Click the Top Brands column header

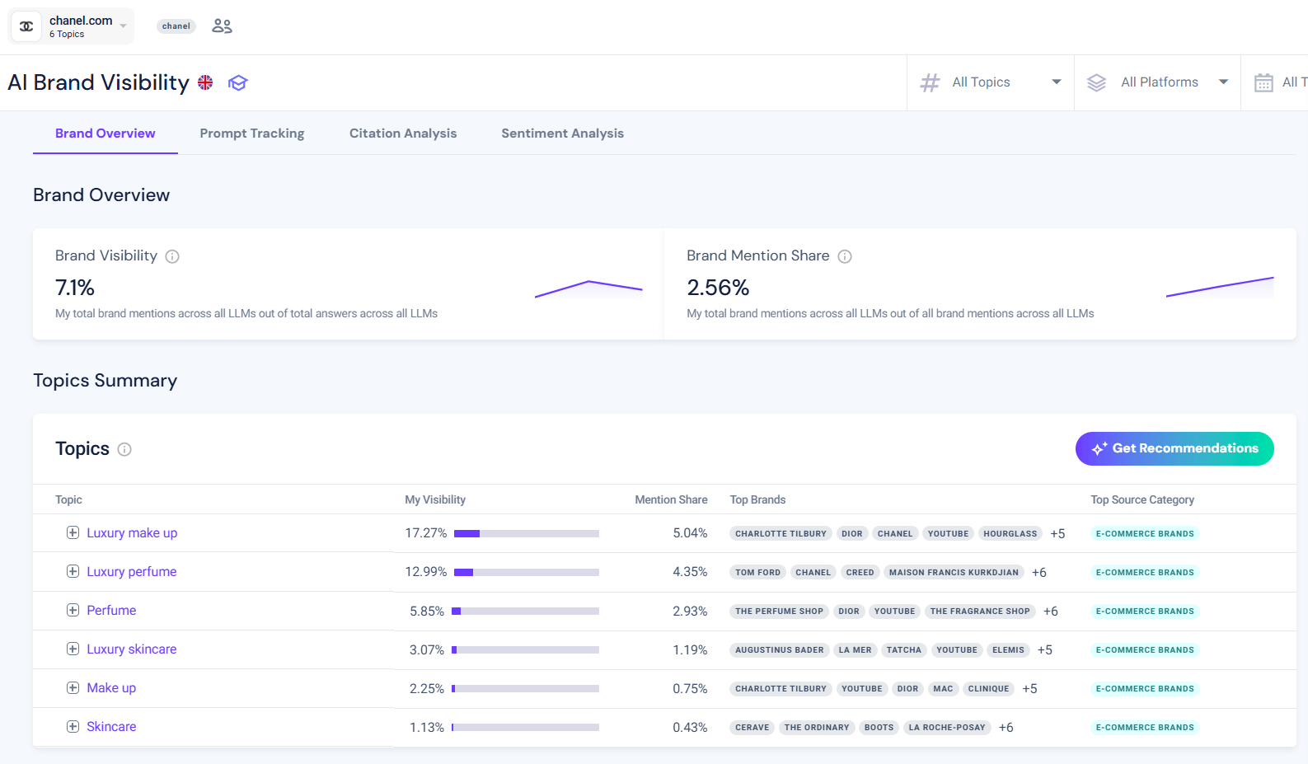click(757, 500)
